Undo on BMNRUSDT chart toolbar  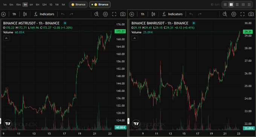point(191,14)
